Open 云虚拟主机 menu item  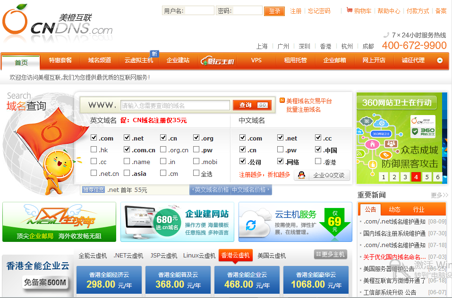[139, 60]
